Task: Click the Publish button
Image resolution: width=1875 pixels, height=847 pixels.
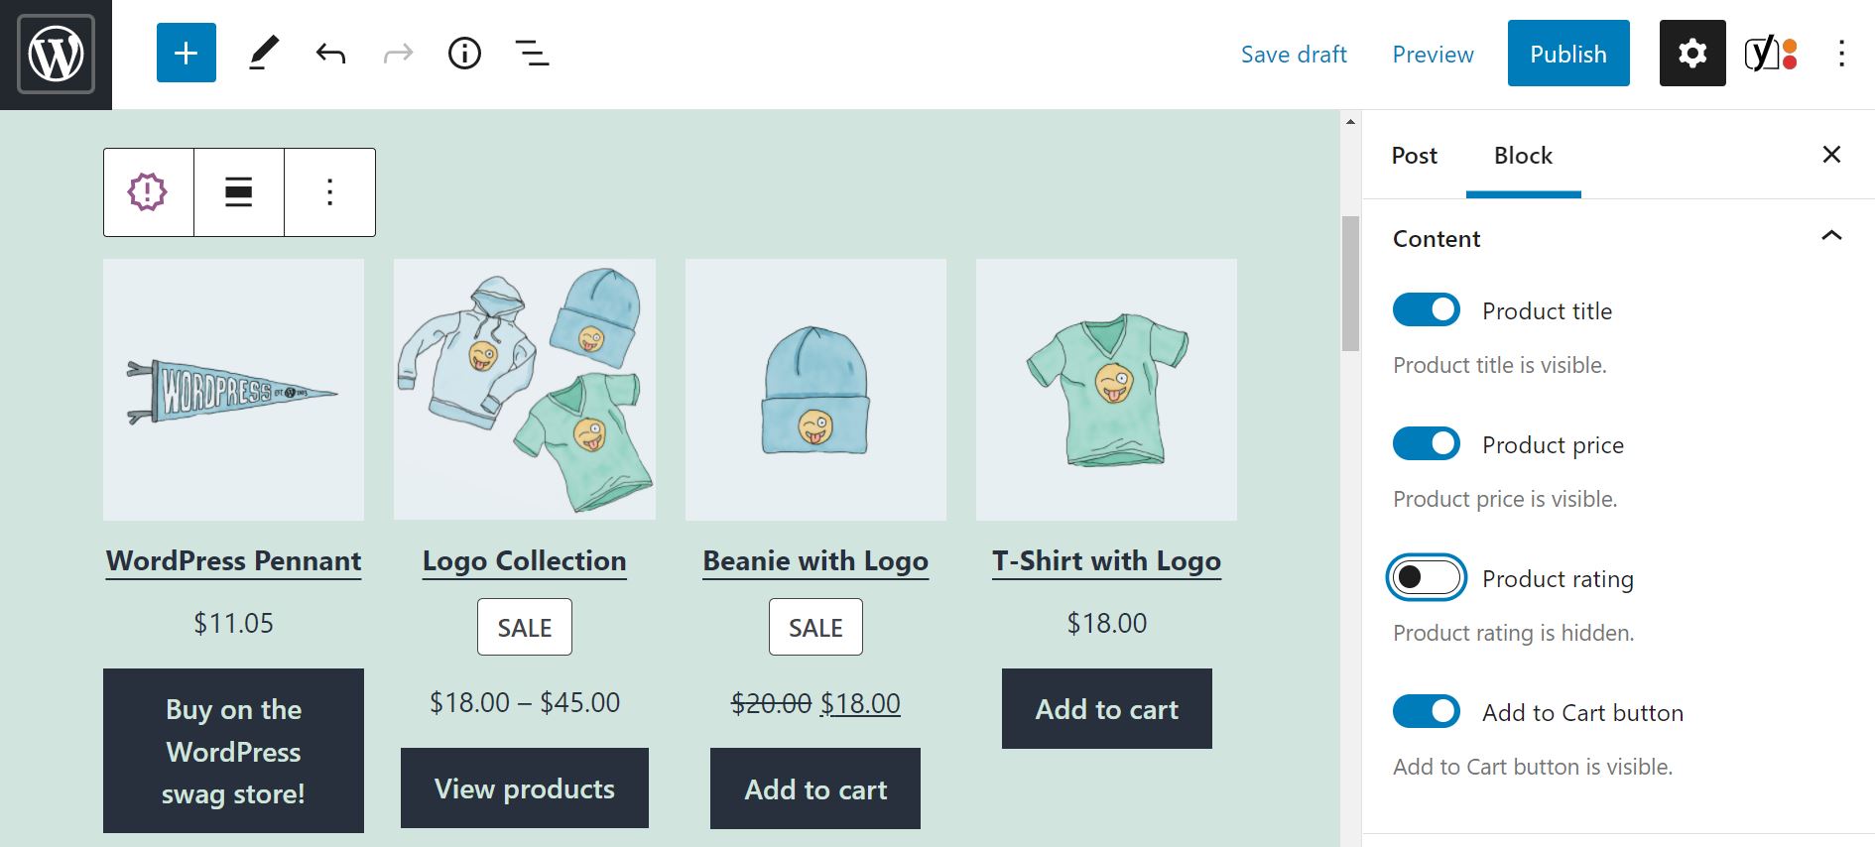Action: [x=1567, y=54]
